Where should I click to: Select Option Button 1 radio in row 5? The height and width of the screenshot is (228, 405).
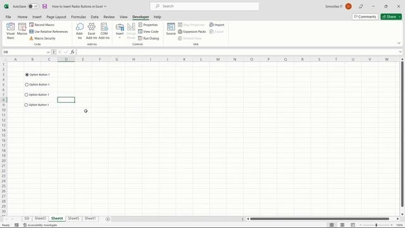pos(27,84)
